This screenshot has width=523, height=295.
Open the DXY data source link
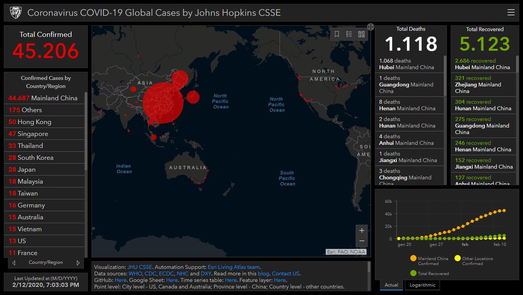206,273
